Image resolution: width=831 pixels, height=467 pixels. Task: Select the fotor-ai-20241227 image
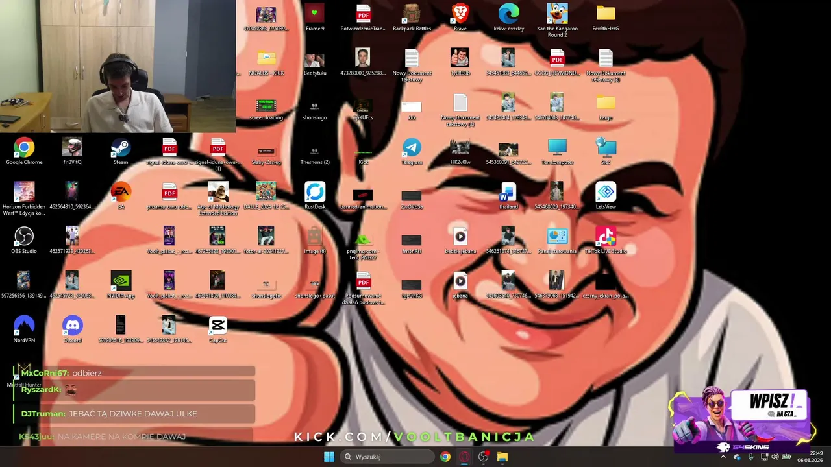pyautogui.click(x=266, y=240)
